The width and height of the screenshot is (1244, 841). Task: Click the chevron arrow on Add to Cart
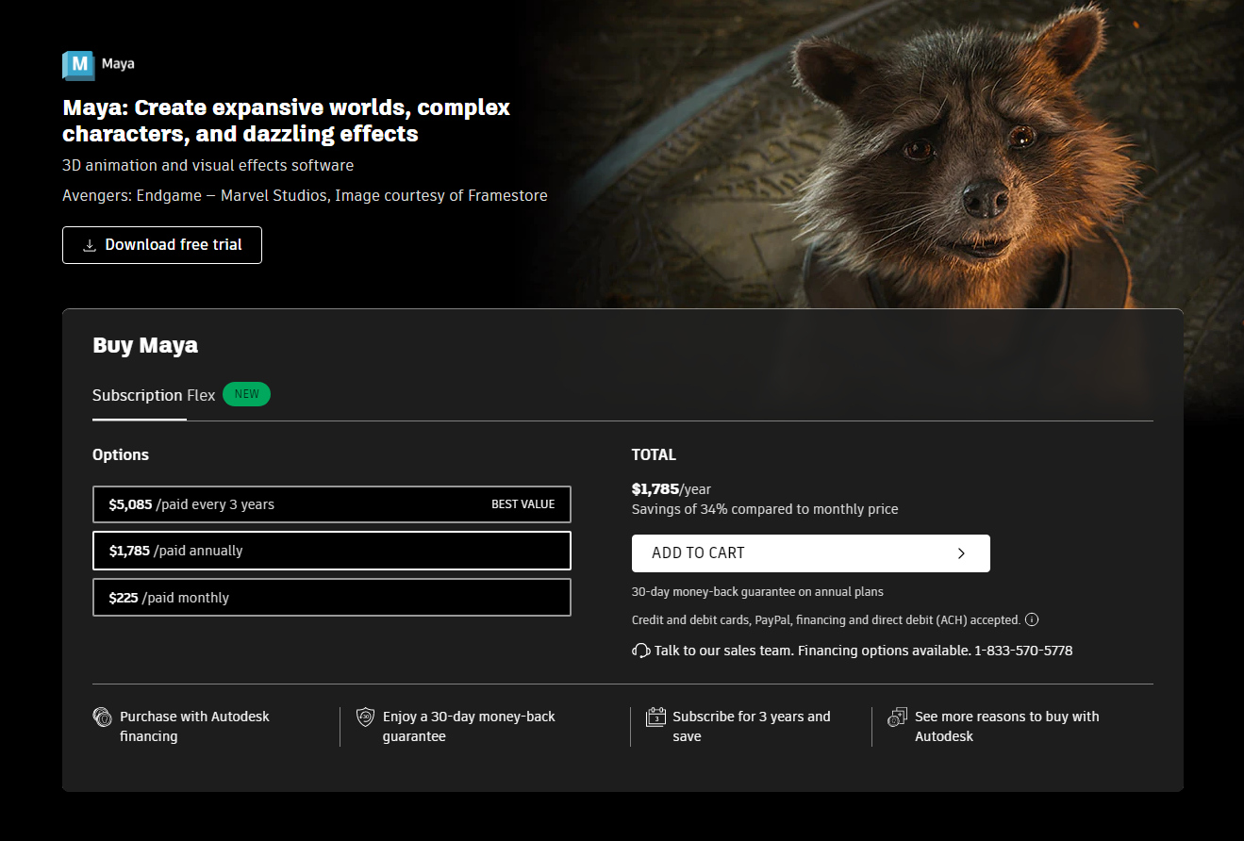961,553
